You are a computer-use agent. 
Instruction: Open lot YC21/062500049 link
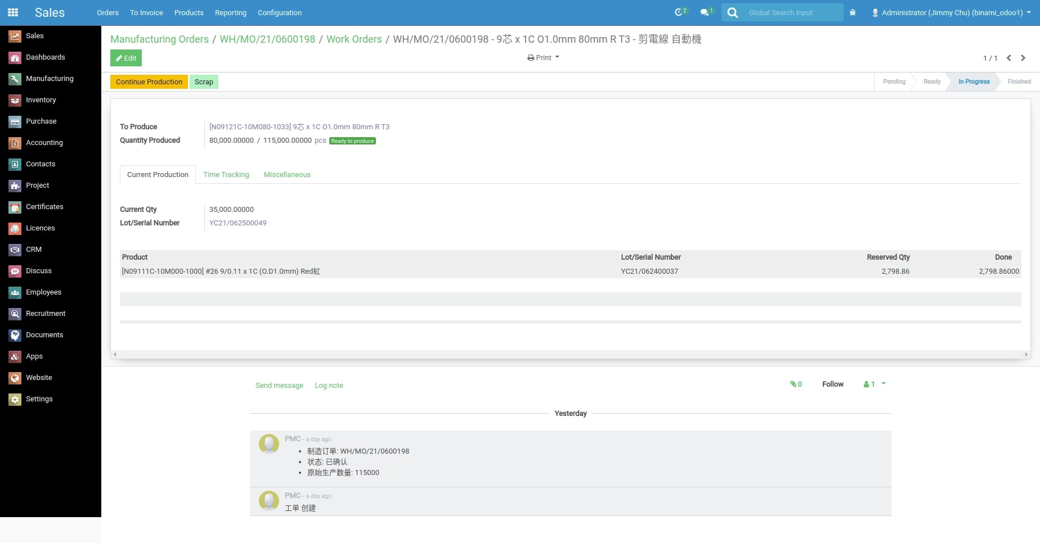coord(238,223)
